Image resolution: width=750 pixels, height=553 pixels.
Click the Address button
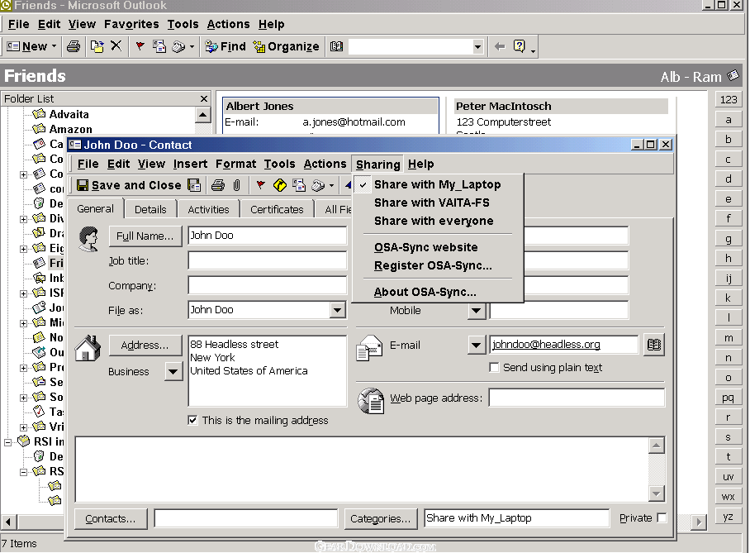(x=145, y=346)
